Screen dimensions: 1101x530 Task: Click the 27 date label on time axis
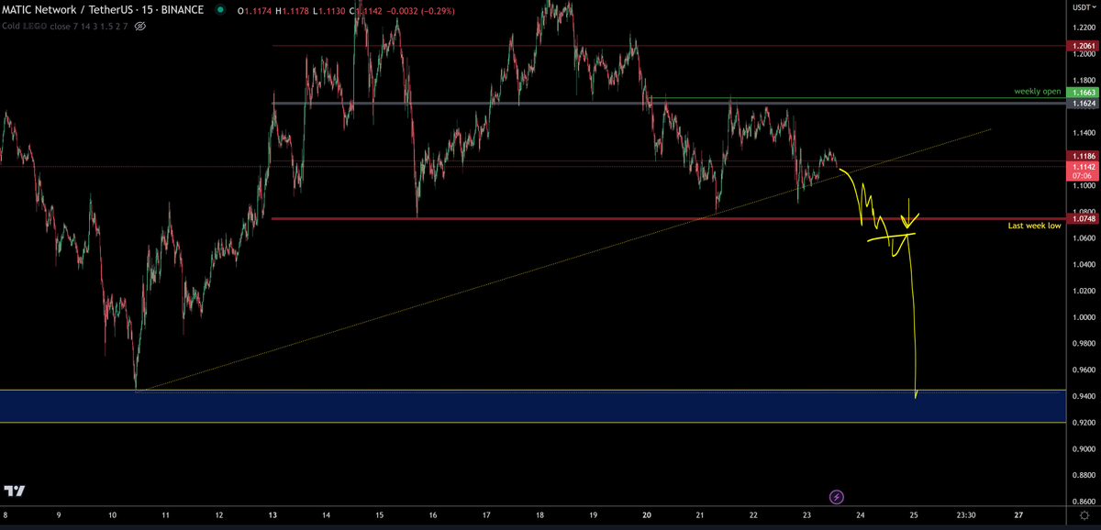coord(1020,515)
